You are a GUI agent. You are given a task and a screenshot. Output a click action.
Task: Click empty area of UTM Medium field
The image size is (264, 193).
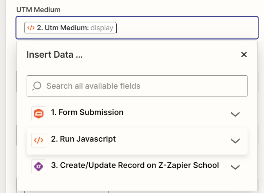point(187,28)
